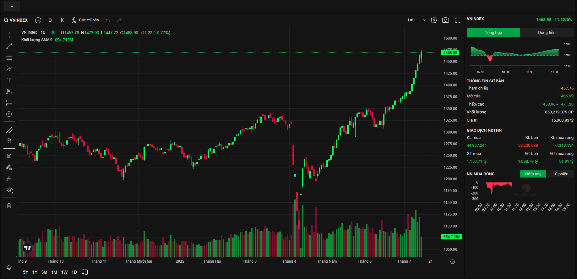Select the brush drawing tool
The width and height of the screenshot is (577, 279).
click(9, 69)
